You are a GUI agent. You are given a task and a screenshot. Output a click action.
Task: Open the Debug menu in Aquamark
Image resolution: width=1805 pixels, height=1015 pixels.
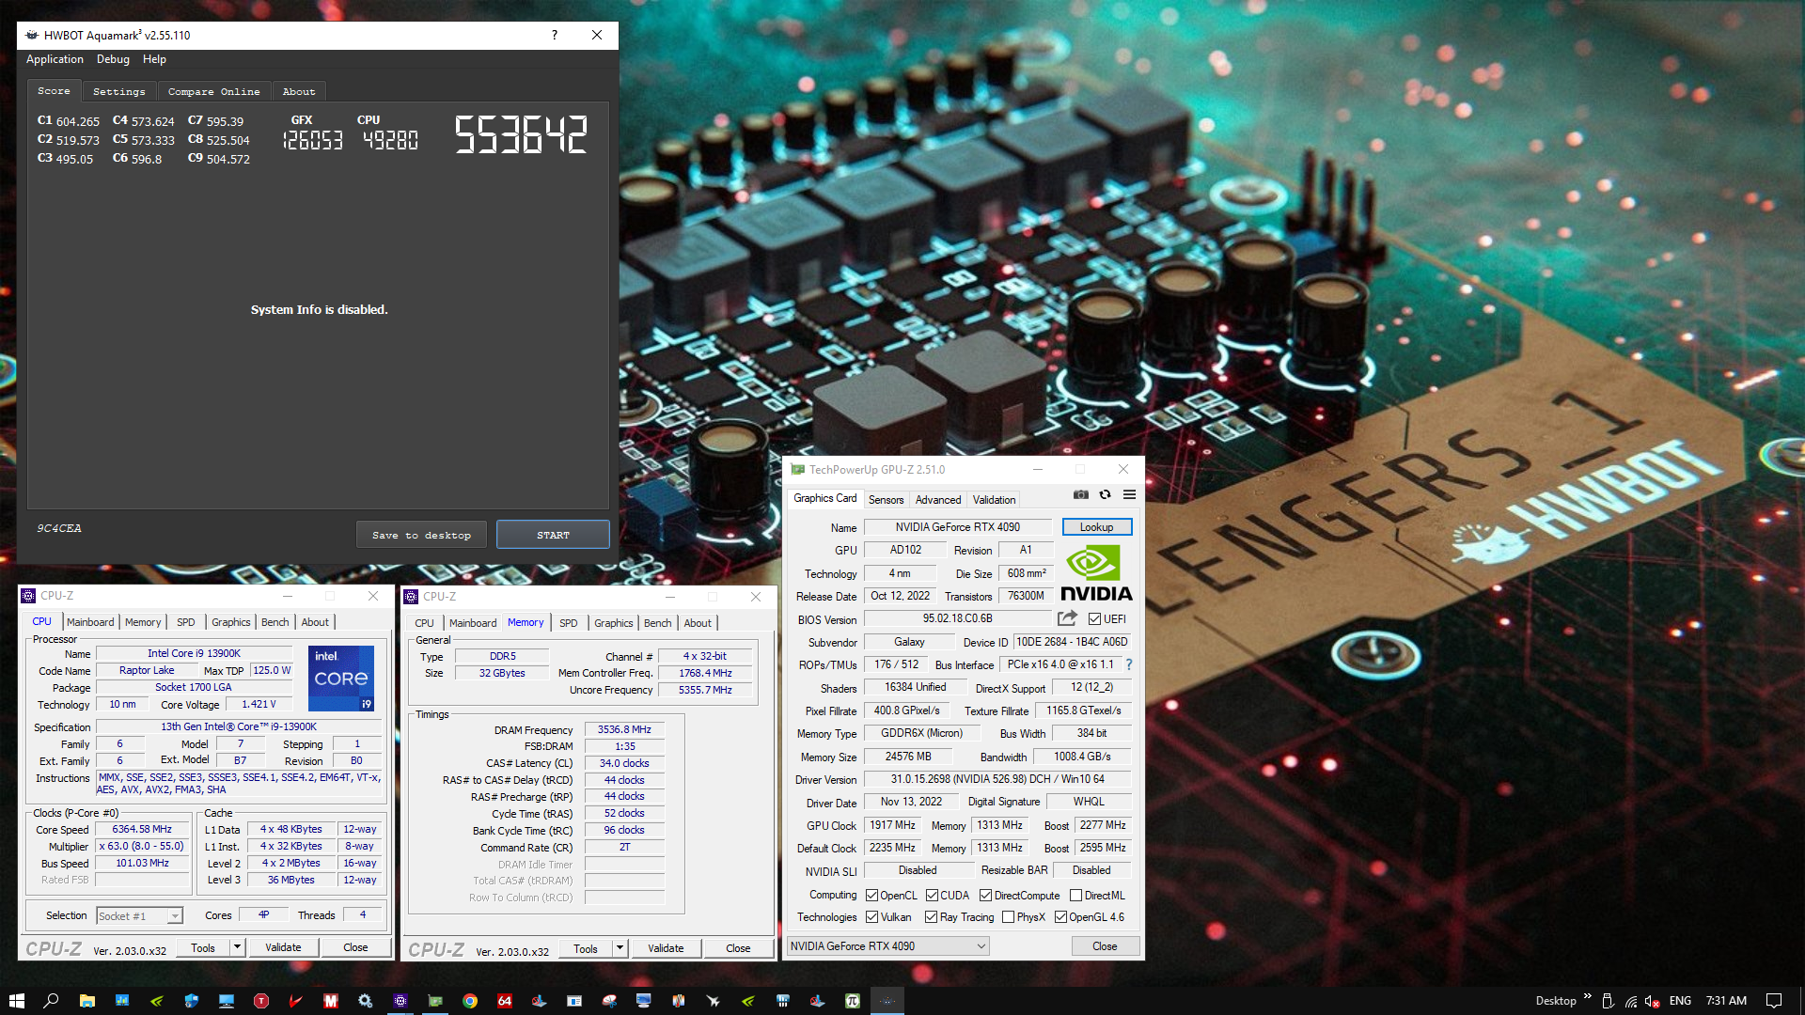pyautogui.click(x=113, y=59)
